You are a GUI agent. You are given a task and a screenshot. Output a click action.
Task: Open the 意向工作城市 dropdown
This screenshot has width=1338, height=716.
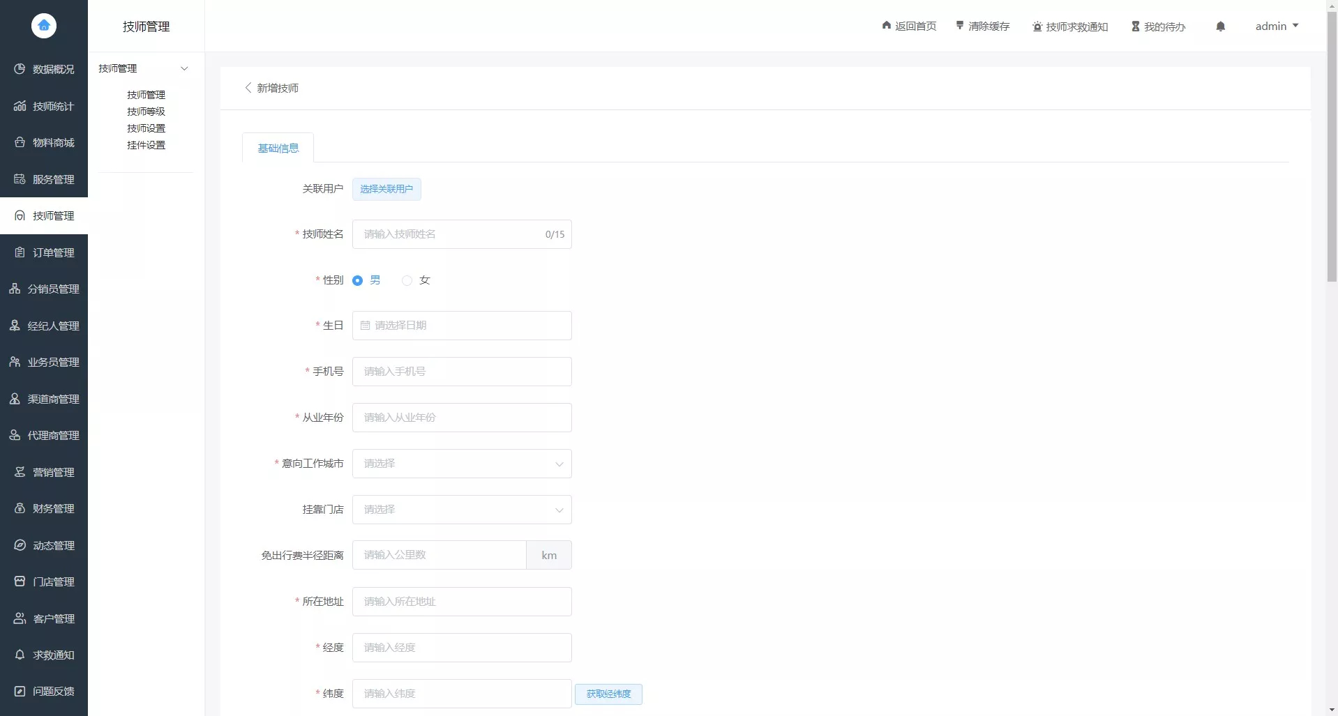click(x=462, y=464)
